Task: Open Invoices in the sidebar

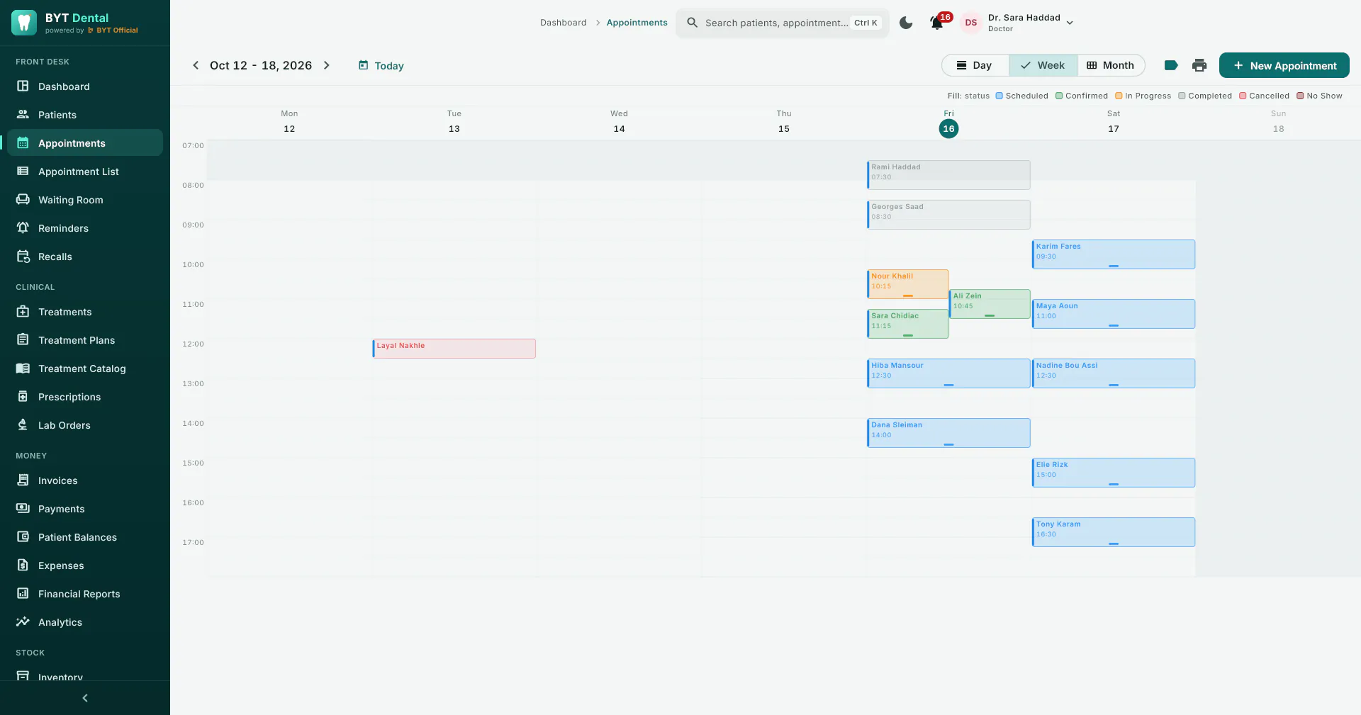Action: click(x=85, y=480)
